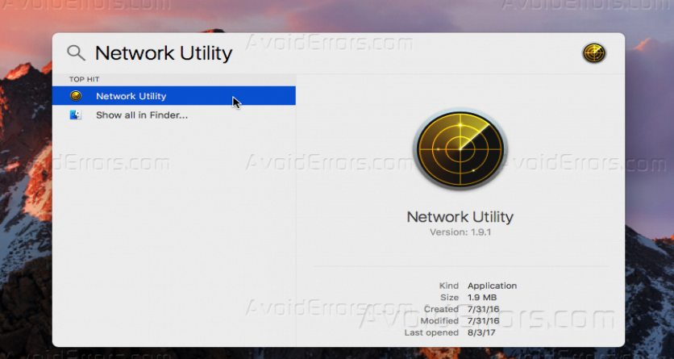Screen dimensions: 674x359
Task: Click the Network Utility search text field
Action: [164, 53]
